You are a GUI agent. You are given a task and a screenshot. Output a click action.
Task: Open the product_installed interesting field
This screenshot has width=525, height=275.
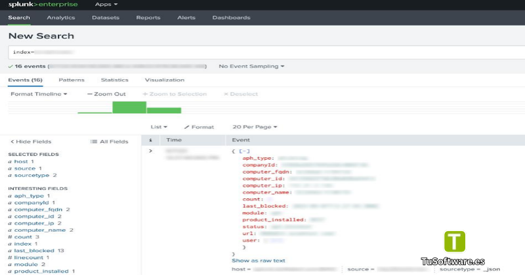[x=41, y=271]
